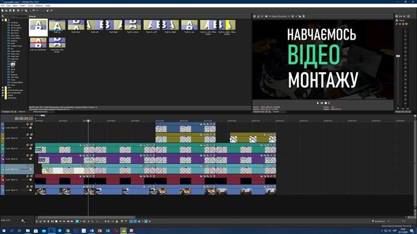Click the playhead marker on the ruler
The image size is (417, 234).
[89, 121]
